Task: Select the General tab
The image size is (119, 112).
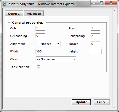Action: [14, 14]
